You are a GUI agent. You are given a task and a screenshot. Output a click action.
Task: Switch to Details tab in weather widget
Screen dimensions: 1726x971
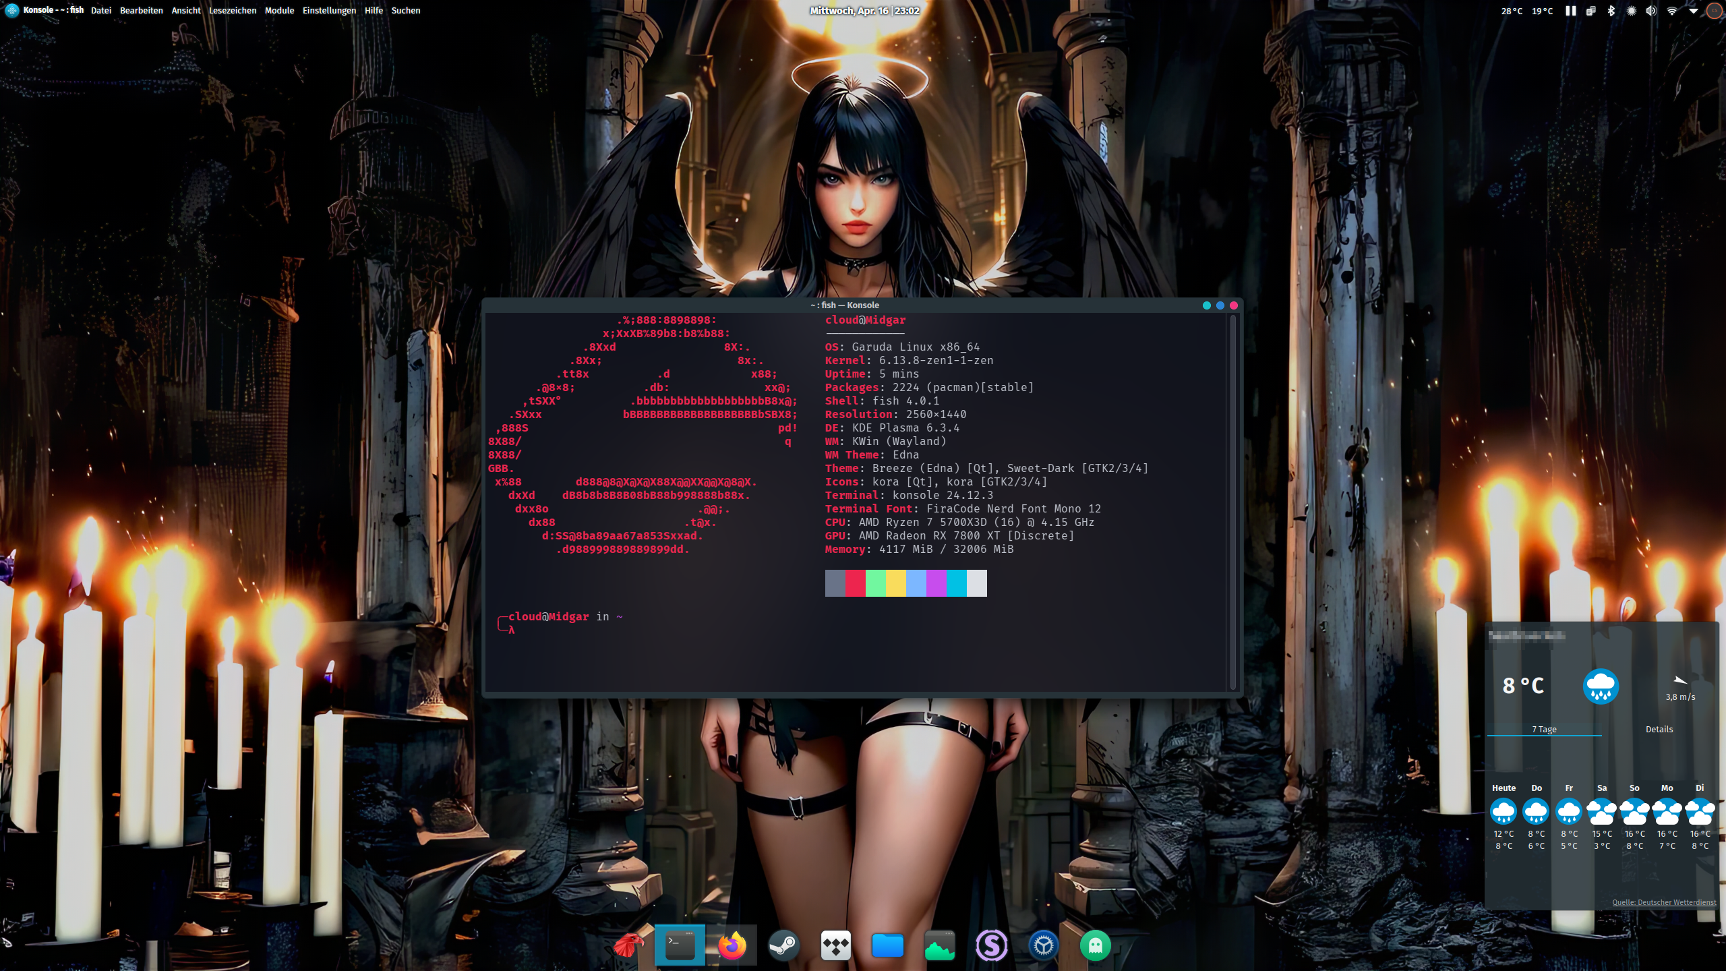click(1659, 729)
